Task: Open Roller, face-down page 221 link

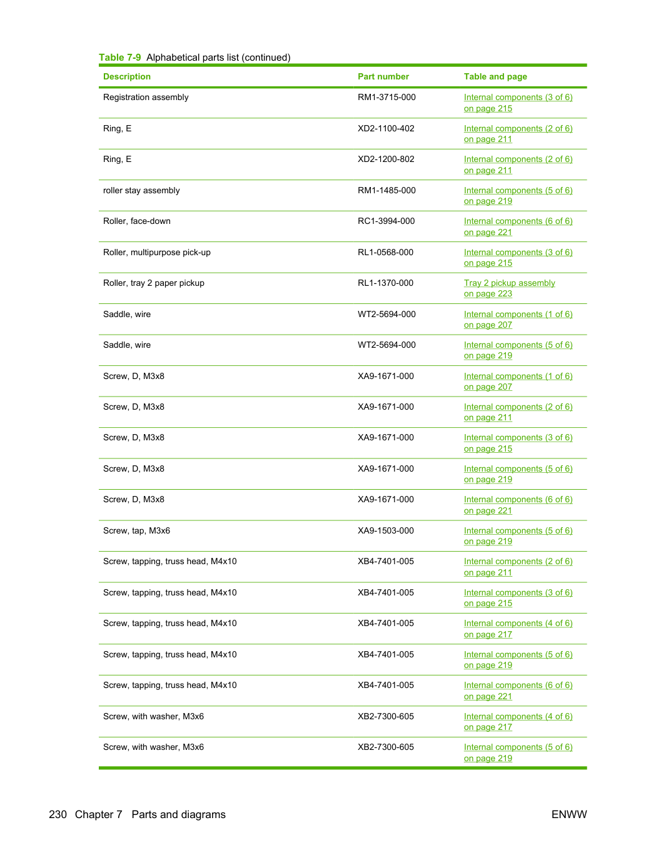Action: [x=518, y=227]
